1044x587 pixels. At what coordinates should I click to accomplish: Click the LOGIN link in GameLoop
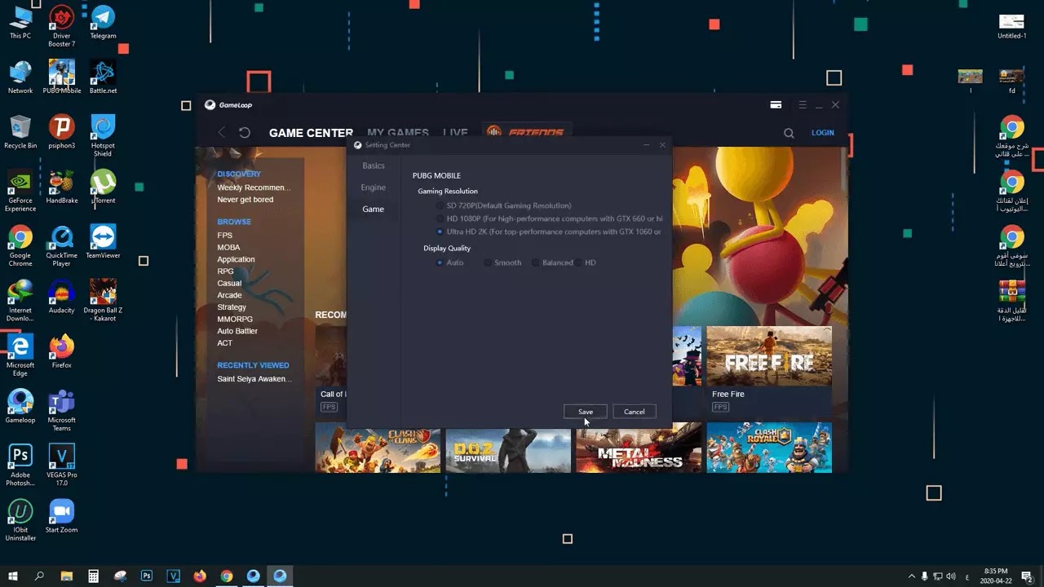tap(823, 133)
